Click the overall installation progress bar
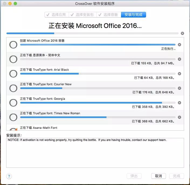The image size is (190, 185). click(92, 33)
